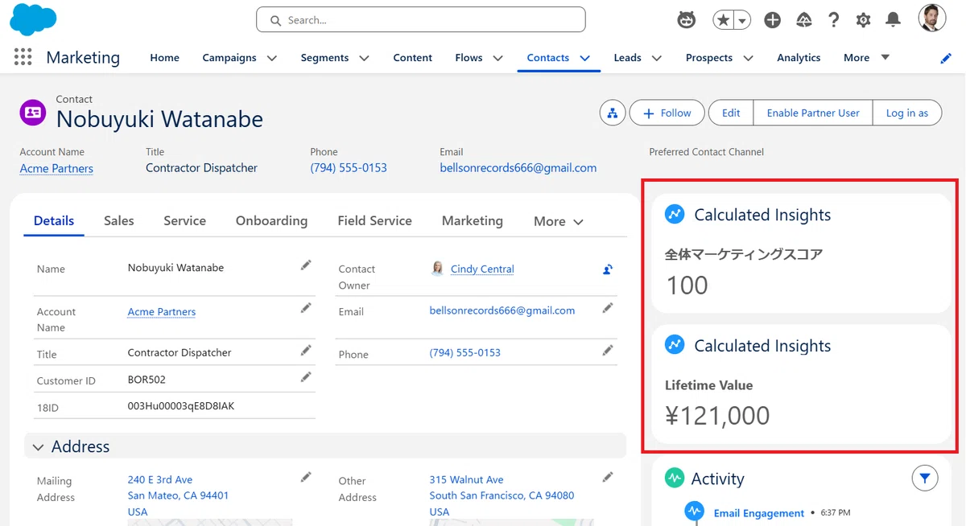The image size is (966, 526).
Task: Click the header phone number link
Action: 349,168
